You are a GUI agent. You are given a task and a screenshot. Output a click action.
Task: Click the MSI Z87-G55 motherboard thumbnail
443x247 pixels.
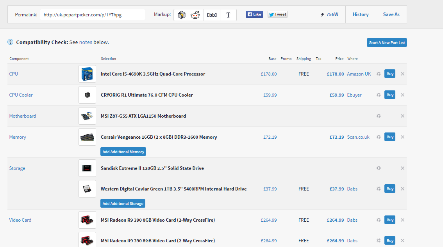point(87,116)
